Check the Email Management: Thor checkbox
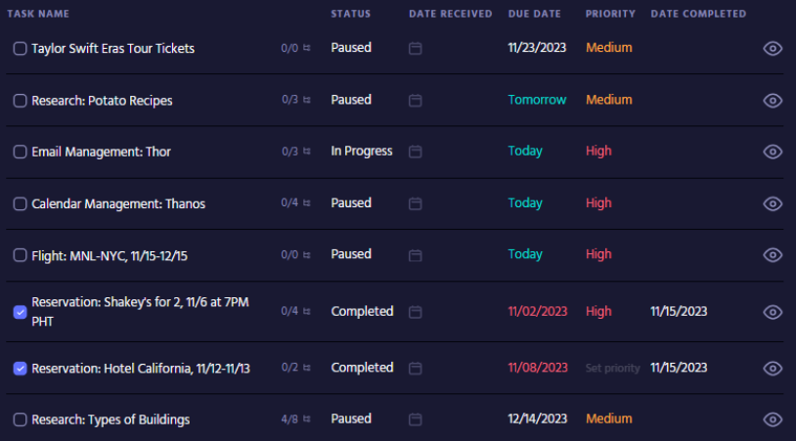Viewport: 796px width, 441px height. pos(20,152)
